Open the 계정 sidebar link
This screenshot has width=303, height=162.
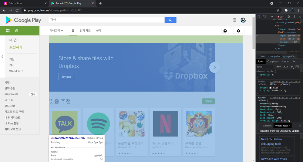tap(7, 83)
